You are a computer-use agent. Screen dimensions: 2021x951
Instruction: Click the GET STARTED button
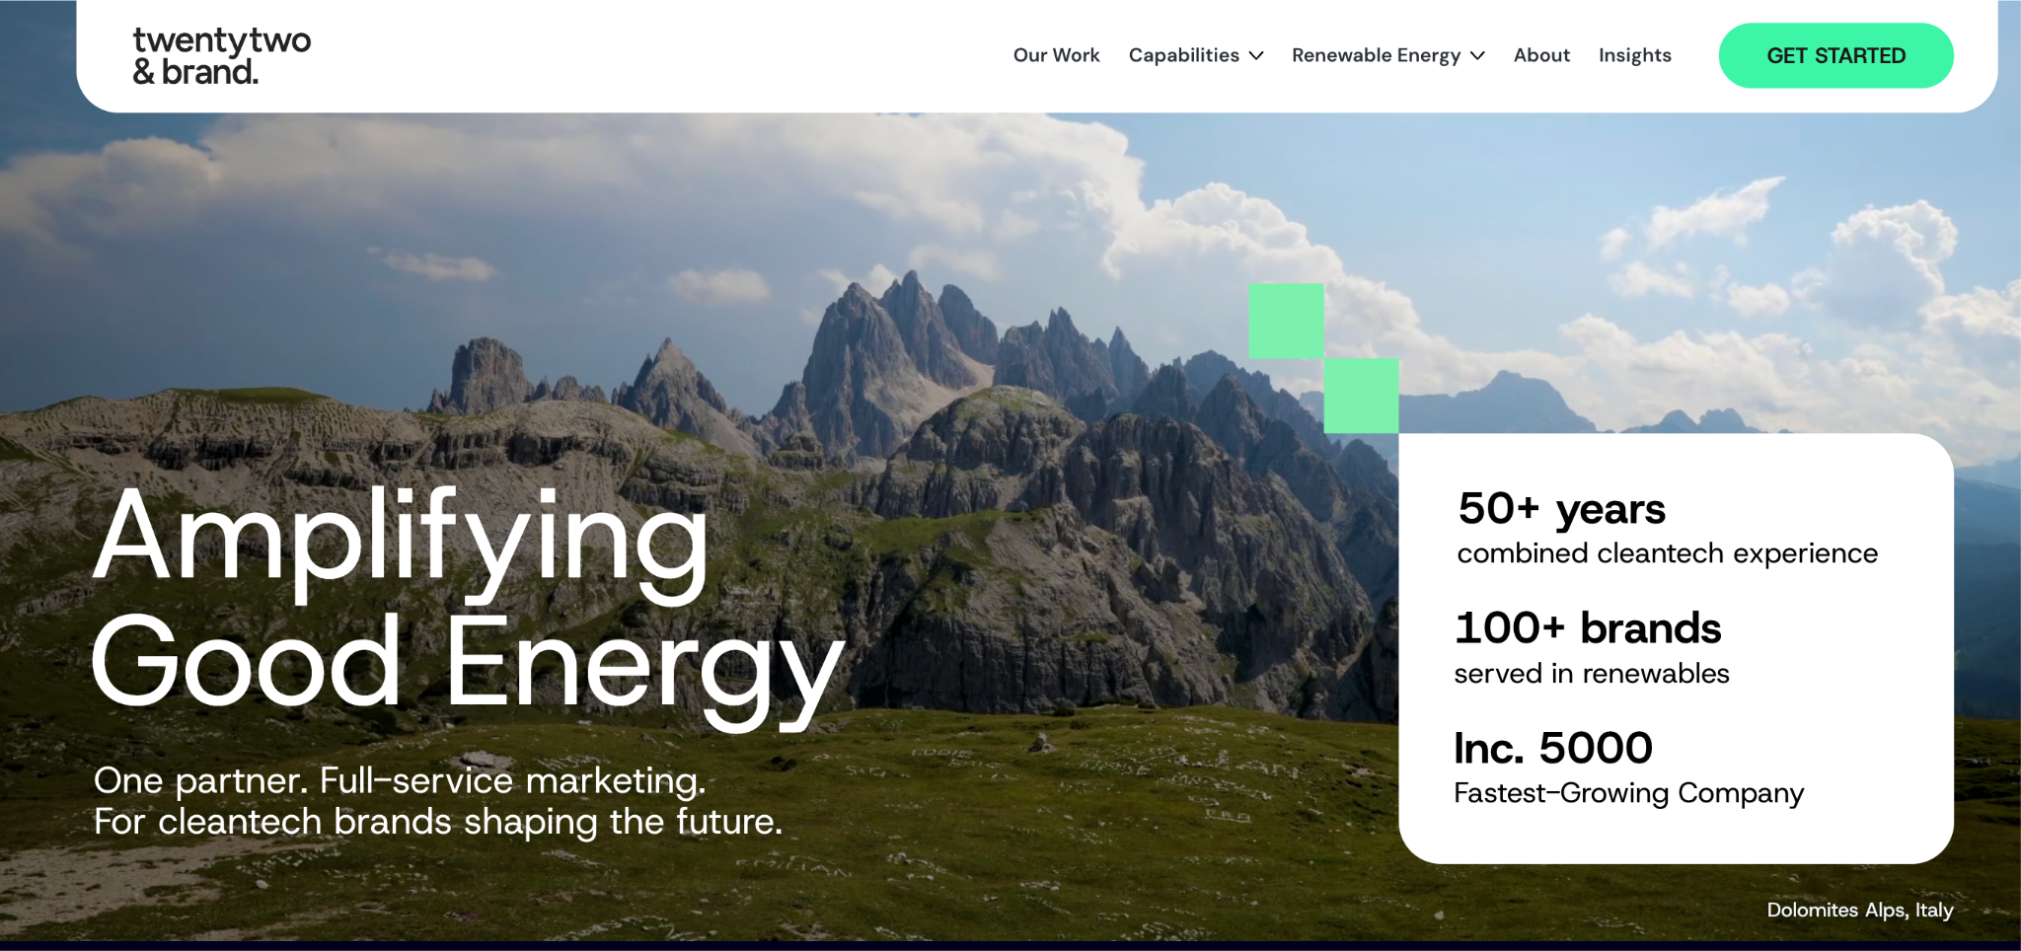1835,55
